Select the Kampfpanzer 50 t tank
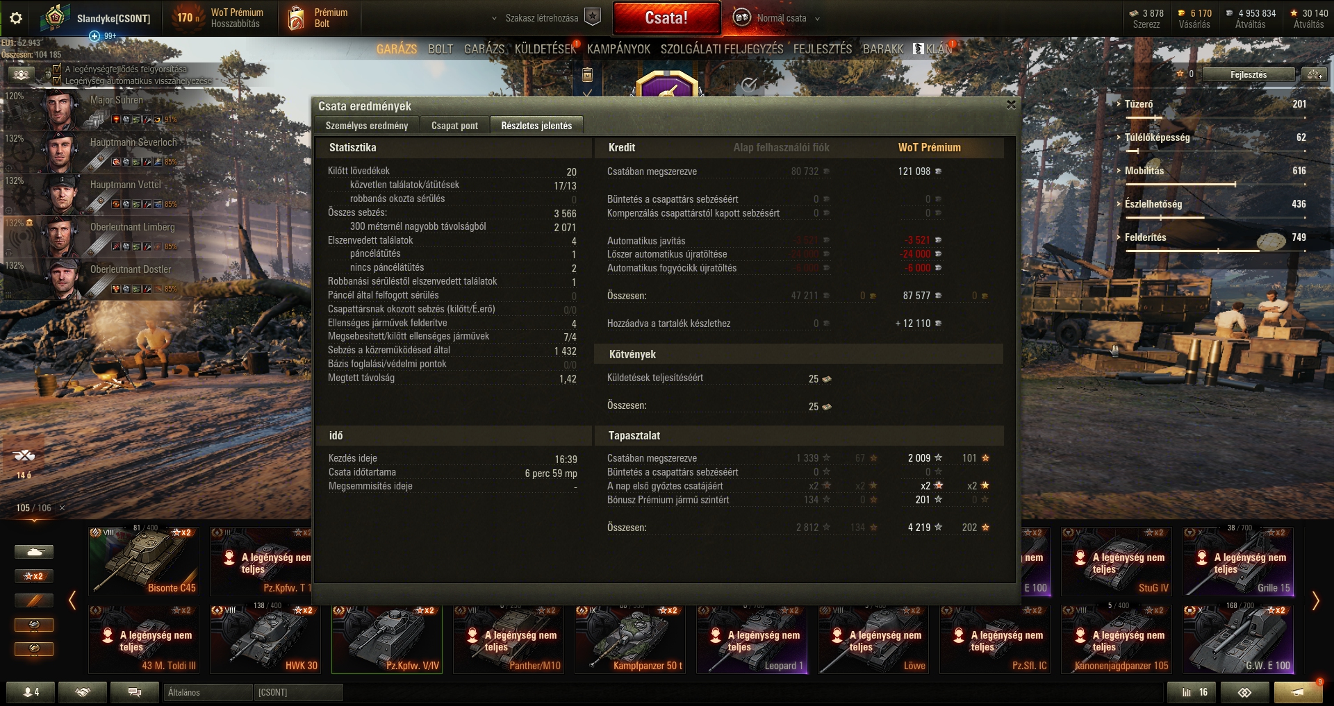Image resolution: width=1334 pixels, height=706 pixels. (630, 639)
